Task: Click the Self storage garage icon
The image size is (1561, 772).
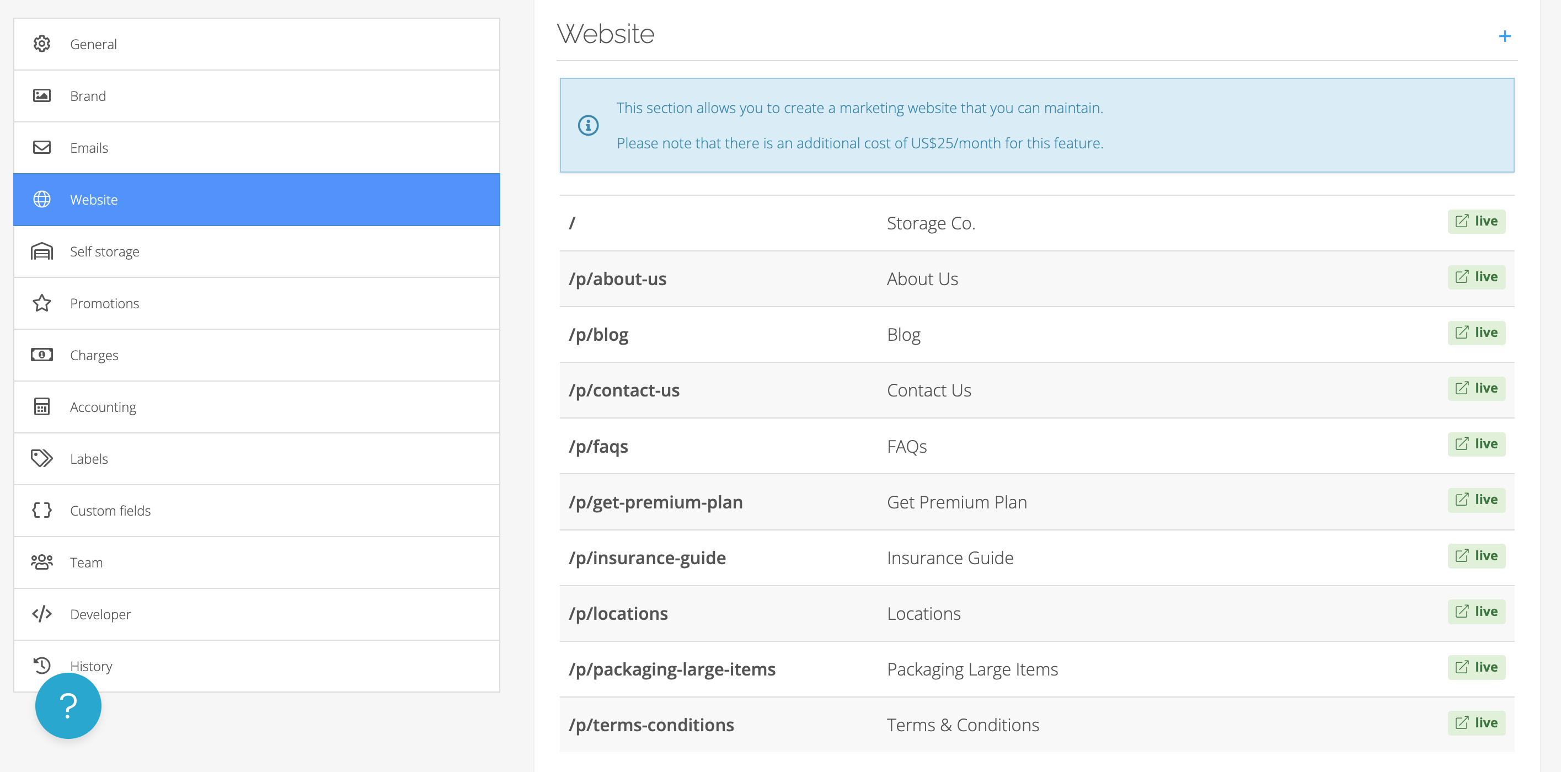Action: [42, 251]
